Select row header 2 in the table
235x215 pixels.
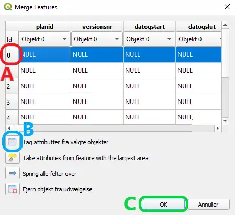(12, 86)
